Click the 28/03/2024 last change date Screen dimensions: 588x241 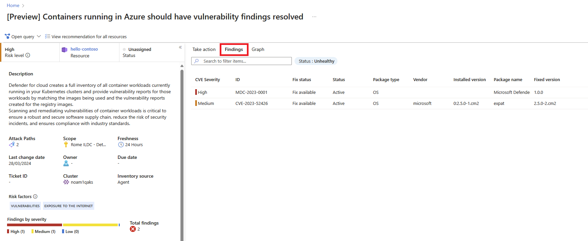(20, 164)
